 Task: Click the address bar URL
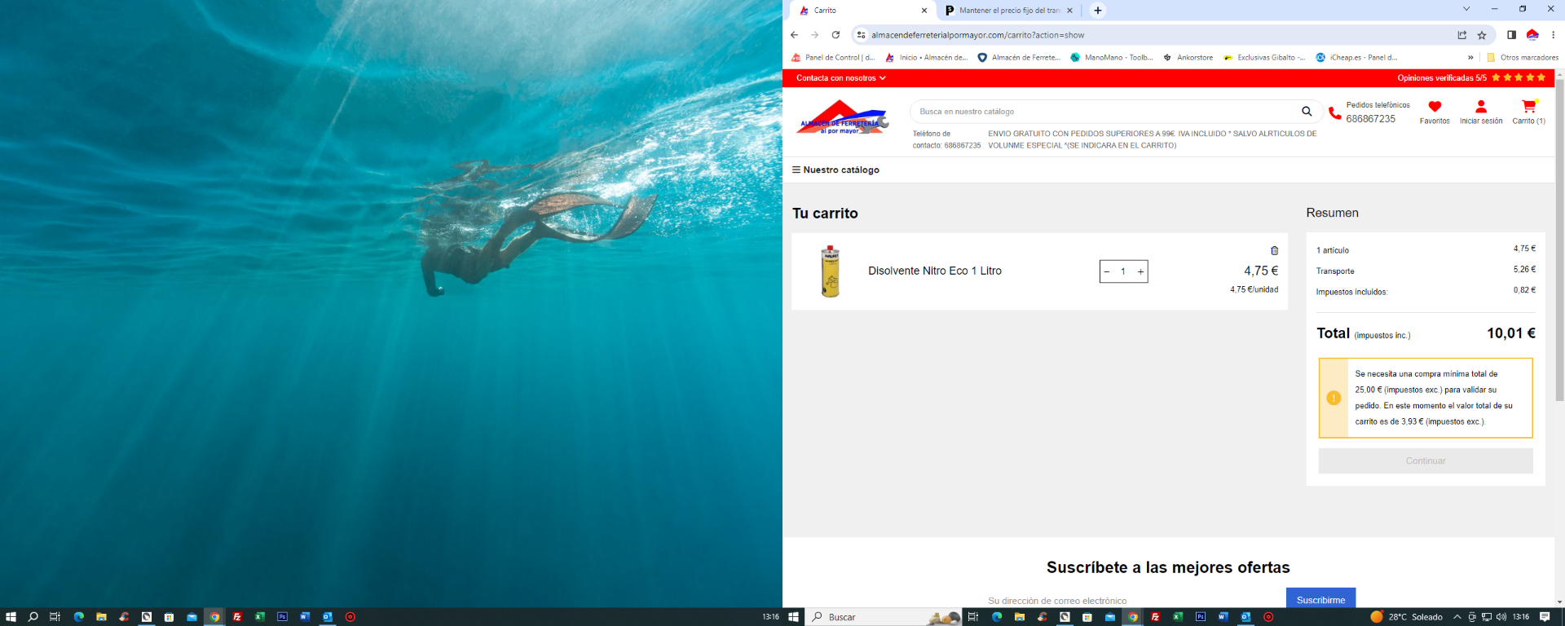point(977,35)
